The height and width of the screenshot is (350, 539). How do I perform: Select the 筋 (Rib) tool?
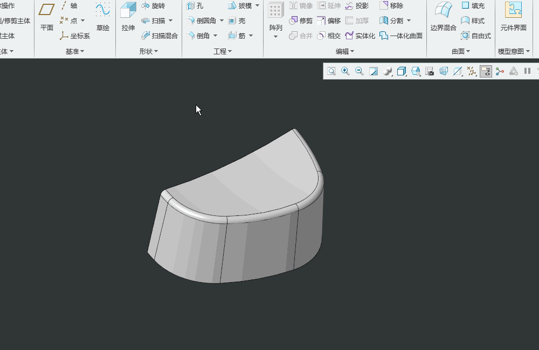237,36
